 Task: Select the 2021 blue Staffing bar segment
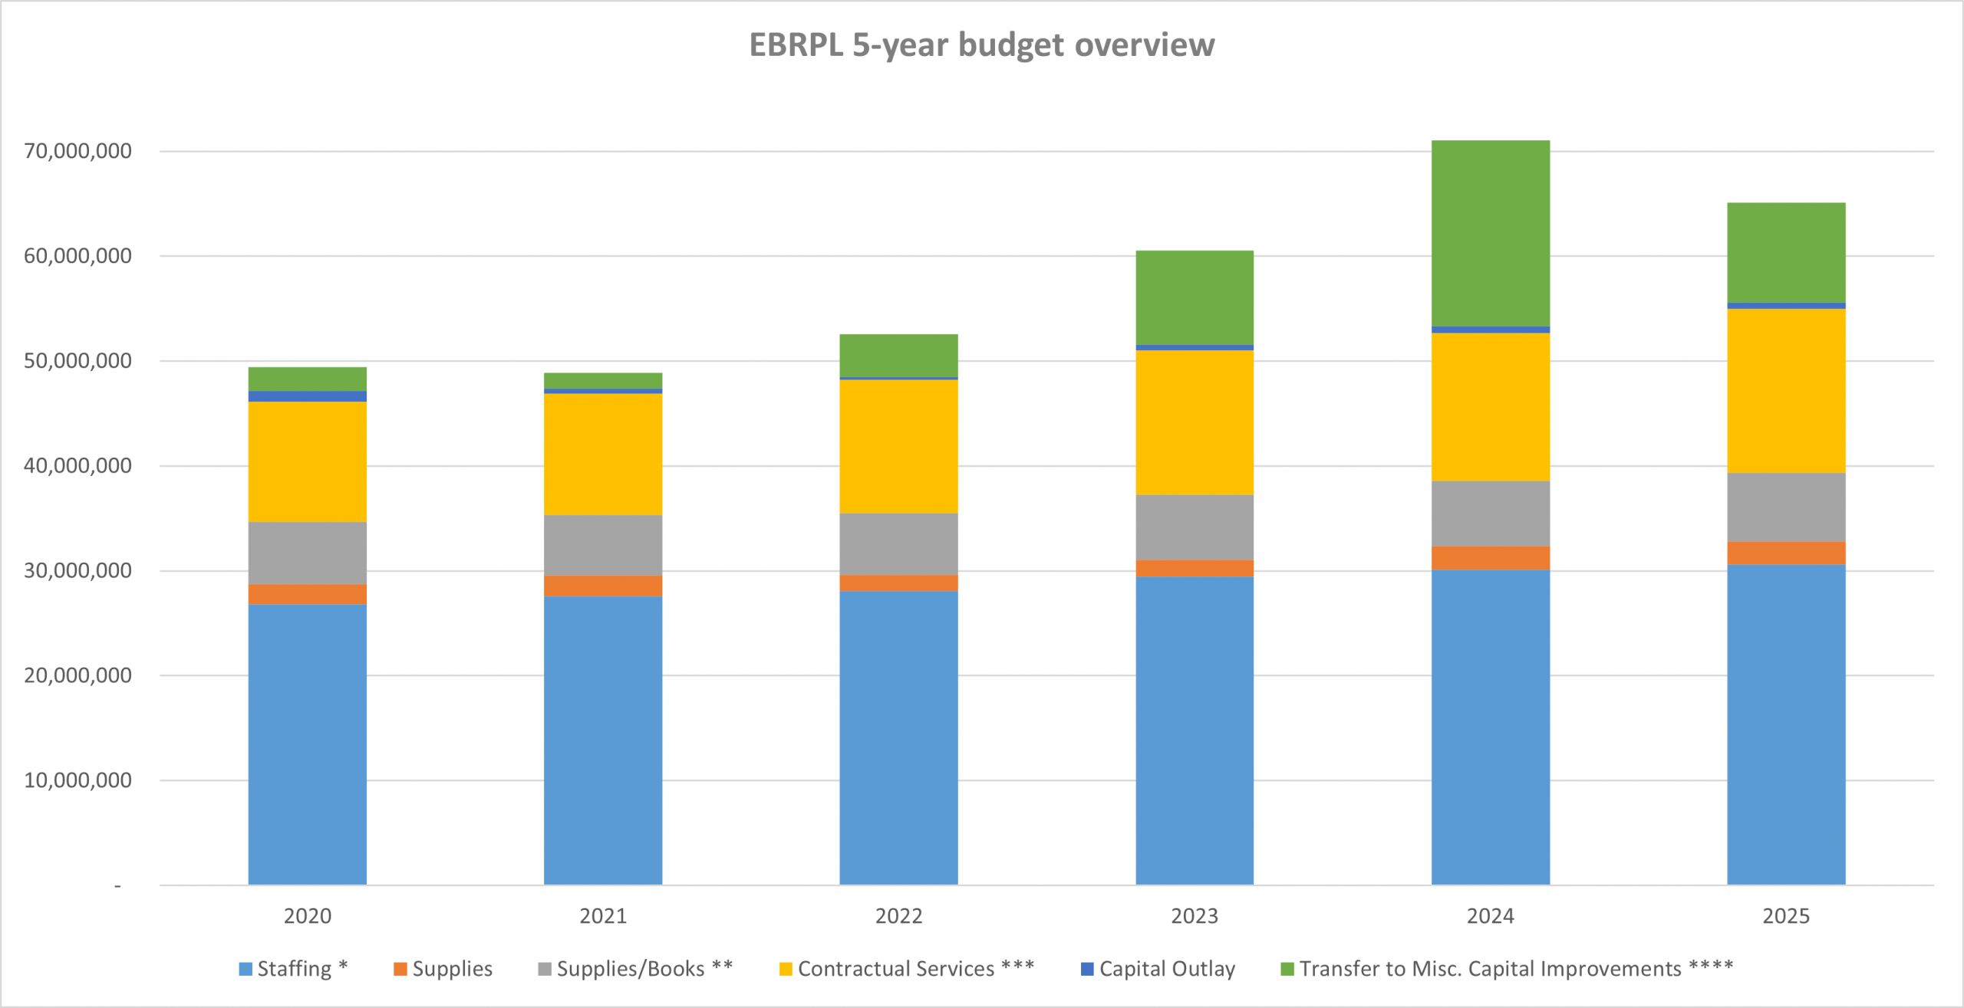pos(603,740)
